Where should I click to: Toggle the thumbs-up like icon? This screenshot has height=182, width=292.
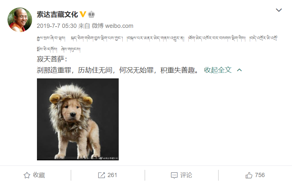pyautogui.click(x=249, y=175)
